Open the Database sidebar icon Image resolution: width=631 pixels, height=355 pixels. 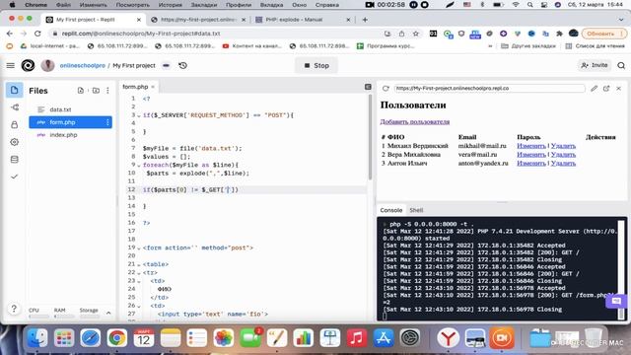coord(15,160)
